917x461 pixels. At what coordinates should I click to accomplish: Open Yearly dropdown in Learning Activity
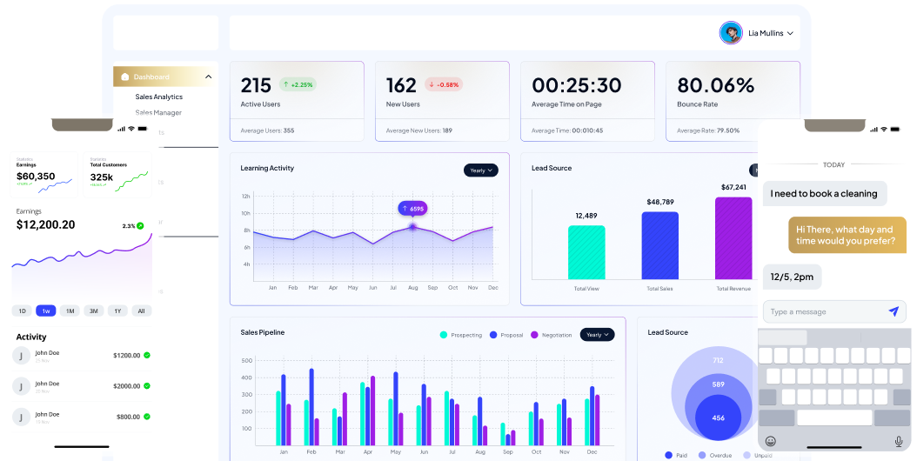click(480, 170)
